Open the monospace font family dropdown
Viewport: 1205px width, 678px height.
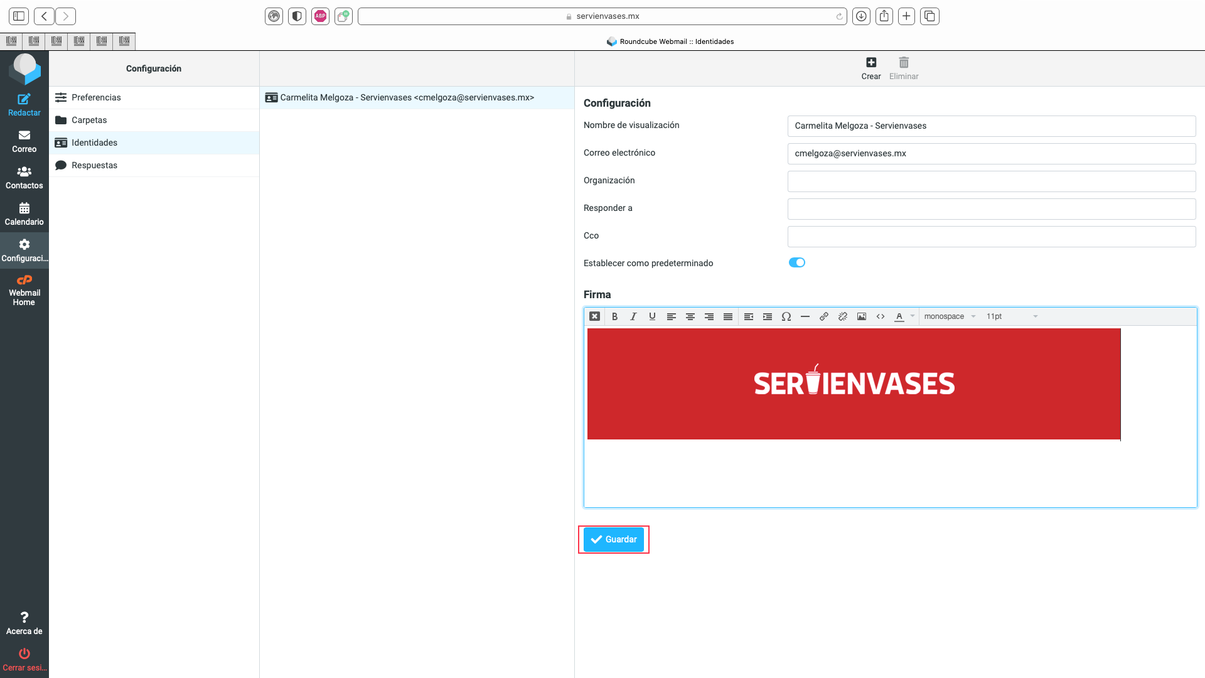click(950, 316)
